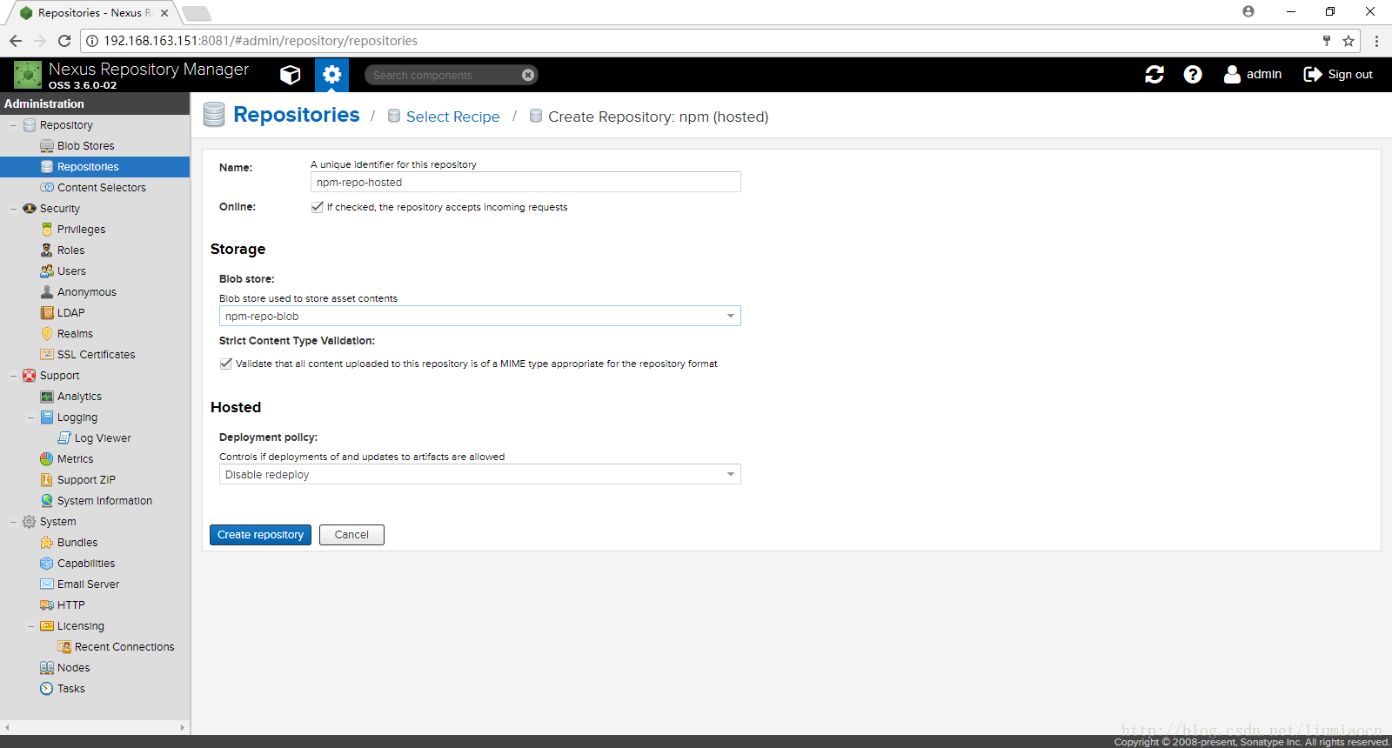
Task: Click the Sign out link text
Action: tap(1350, 75)
